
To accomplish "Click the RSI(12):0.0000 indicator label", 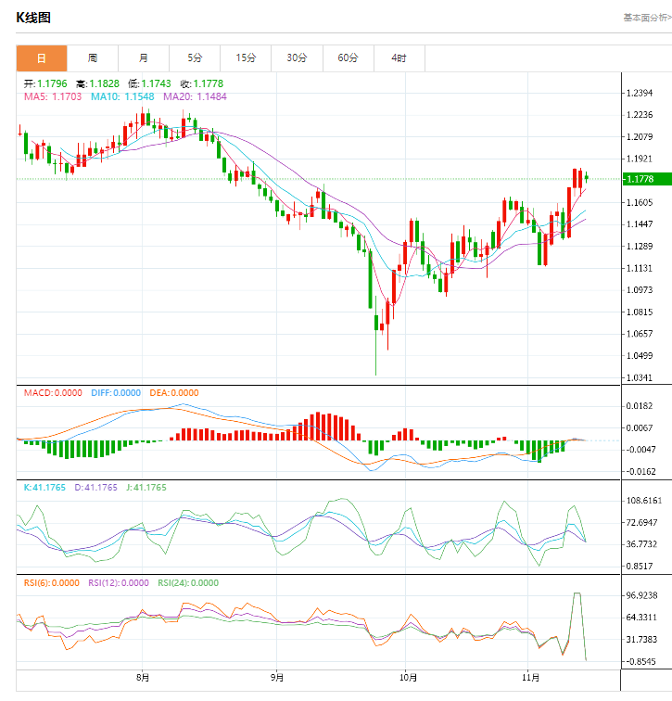I will (119, 583).
